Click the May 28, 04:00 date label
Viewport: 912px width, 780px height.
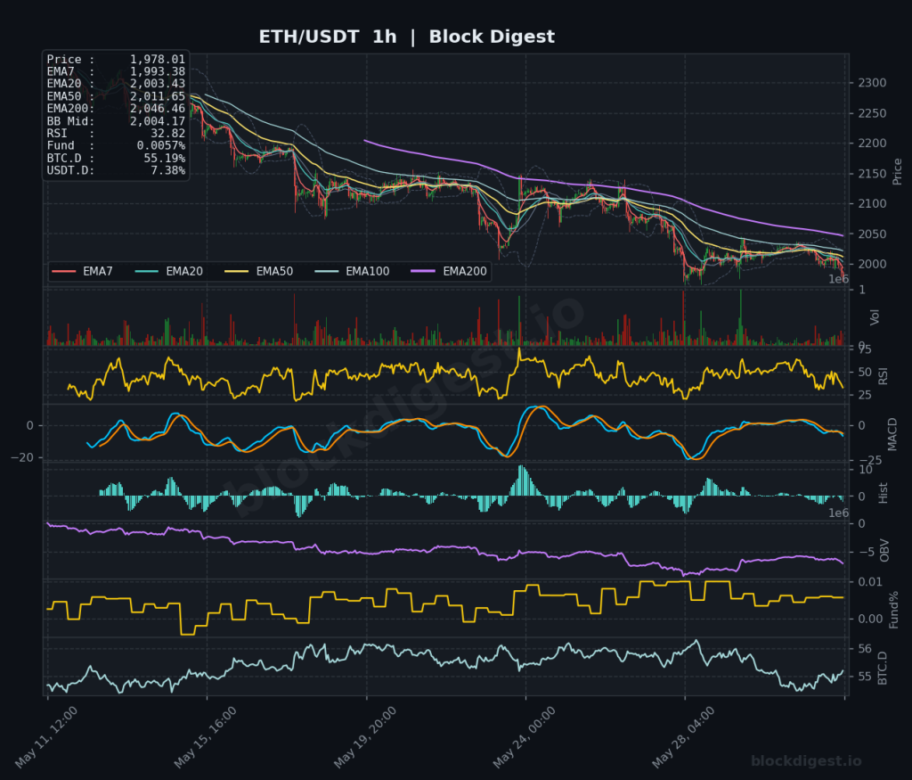683,737
